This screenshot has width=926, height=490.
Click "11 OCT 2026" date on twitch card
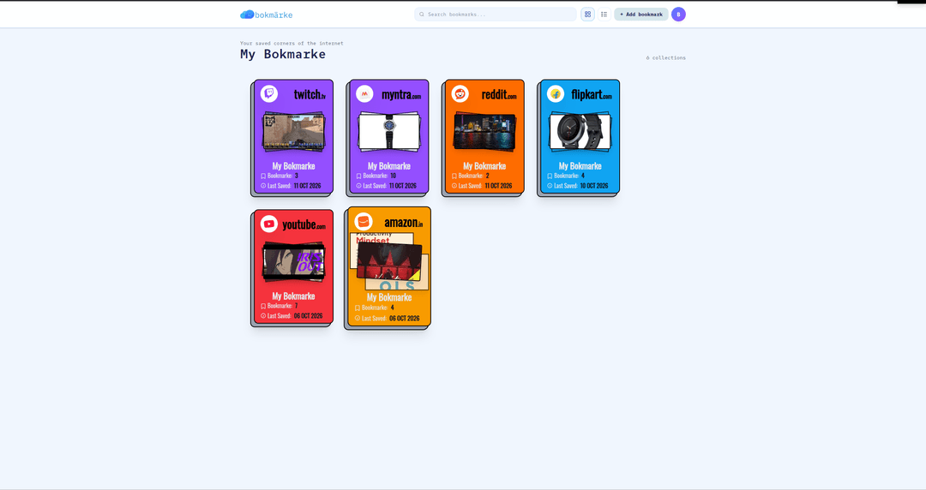pyautogui.click(x=308, y=185)
